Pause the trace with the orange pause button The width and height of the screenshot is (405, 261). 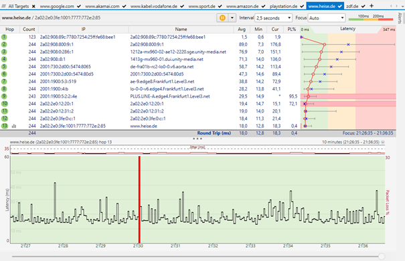pos(222,18)
